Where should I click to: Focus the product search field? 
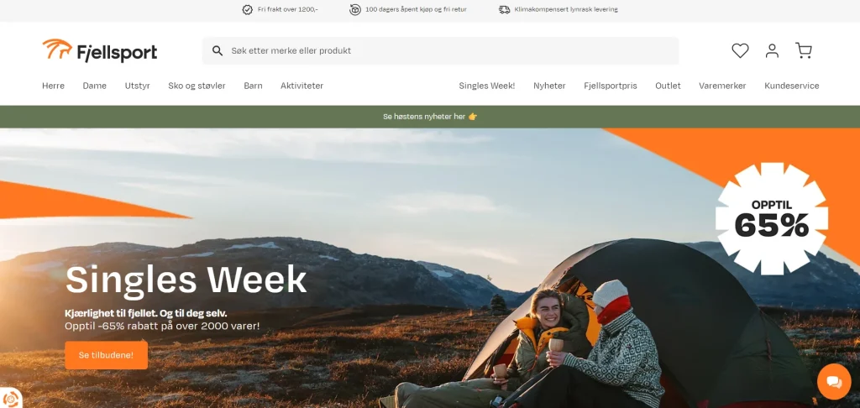point(440,51)
